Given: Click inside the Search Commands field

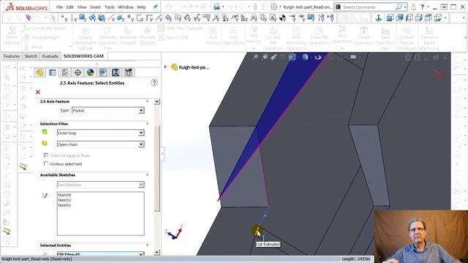Looking at the screenshot, I should (x=368, y=7).
